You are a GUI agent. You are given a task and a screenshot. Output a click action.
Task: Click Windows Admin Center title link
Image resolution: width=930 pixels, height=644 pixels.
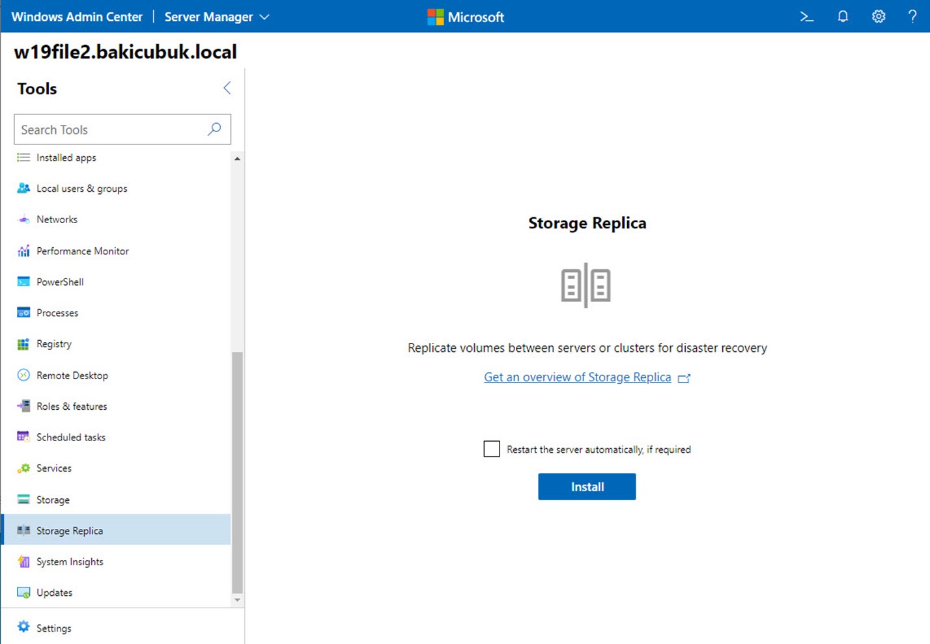(77, 17)
